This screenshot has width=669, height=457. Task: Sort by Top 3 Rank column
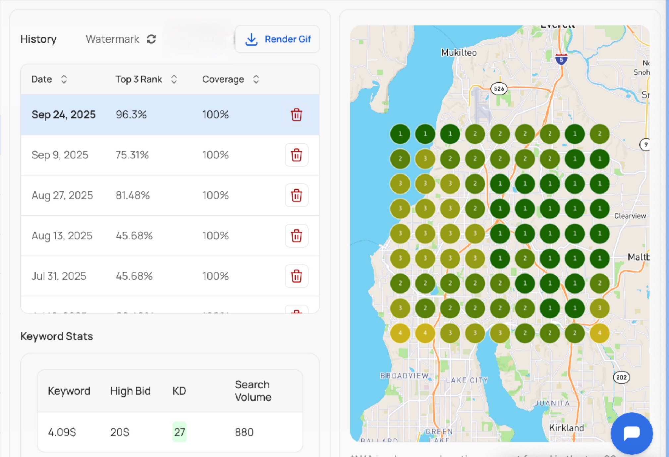174,79
